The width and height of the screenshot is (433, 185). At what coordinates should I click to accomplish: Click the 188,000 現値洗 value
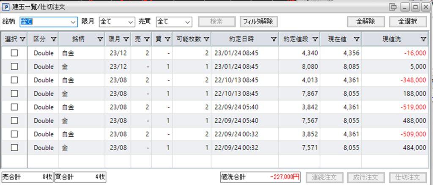(x=414, y=94)
